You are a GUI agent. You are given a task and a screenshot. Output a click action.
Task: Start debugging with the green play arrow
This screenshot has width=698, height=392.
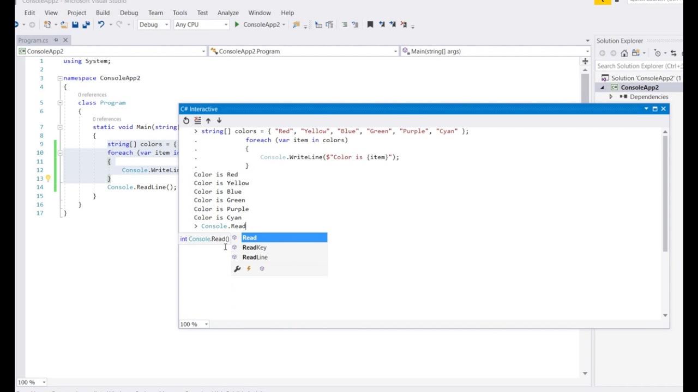[x=237, y=24]
